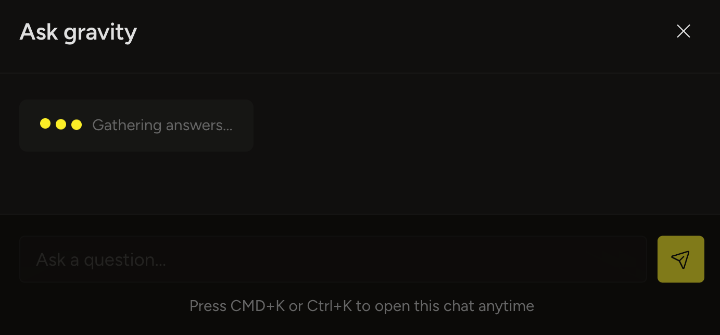Viewport: 720px width, 335px height.
Task: Click the middle yellow loading dot
Action: coord(61,125)
